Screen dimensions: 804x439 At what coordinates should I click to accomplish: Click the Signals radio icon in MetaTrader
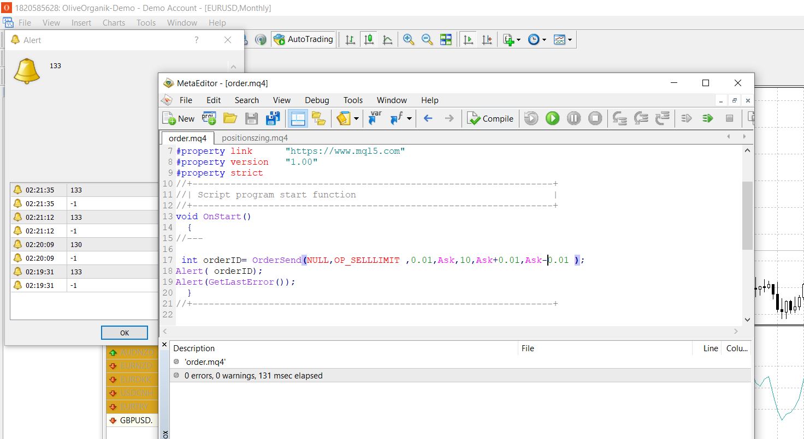point(261,39)
